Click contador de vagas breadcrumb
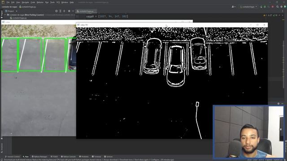 [9, 7]
